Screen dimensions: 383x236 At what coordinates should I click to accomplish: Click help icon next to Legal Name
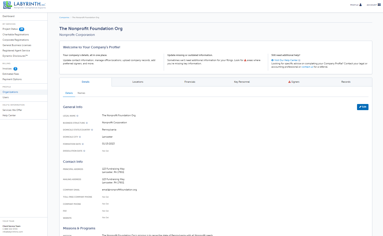pyautogui.click(x=77, y=116)
